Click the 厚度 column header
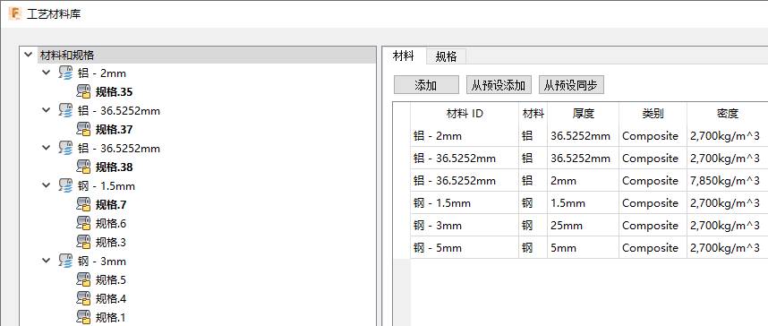Image resolution: width=768 pixels, height=326 pixels. pyautogui.click(x=584, y=113)
